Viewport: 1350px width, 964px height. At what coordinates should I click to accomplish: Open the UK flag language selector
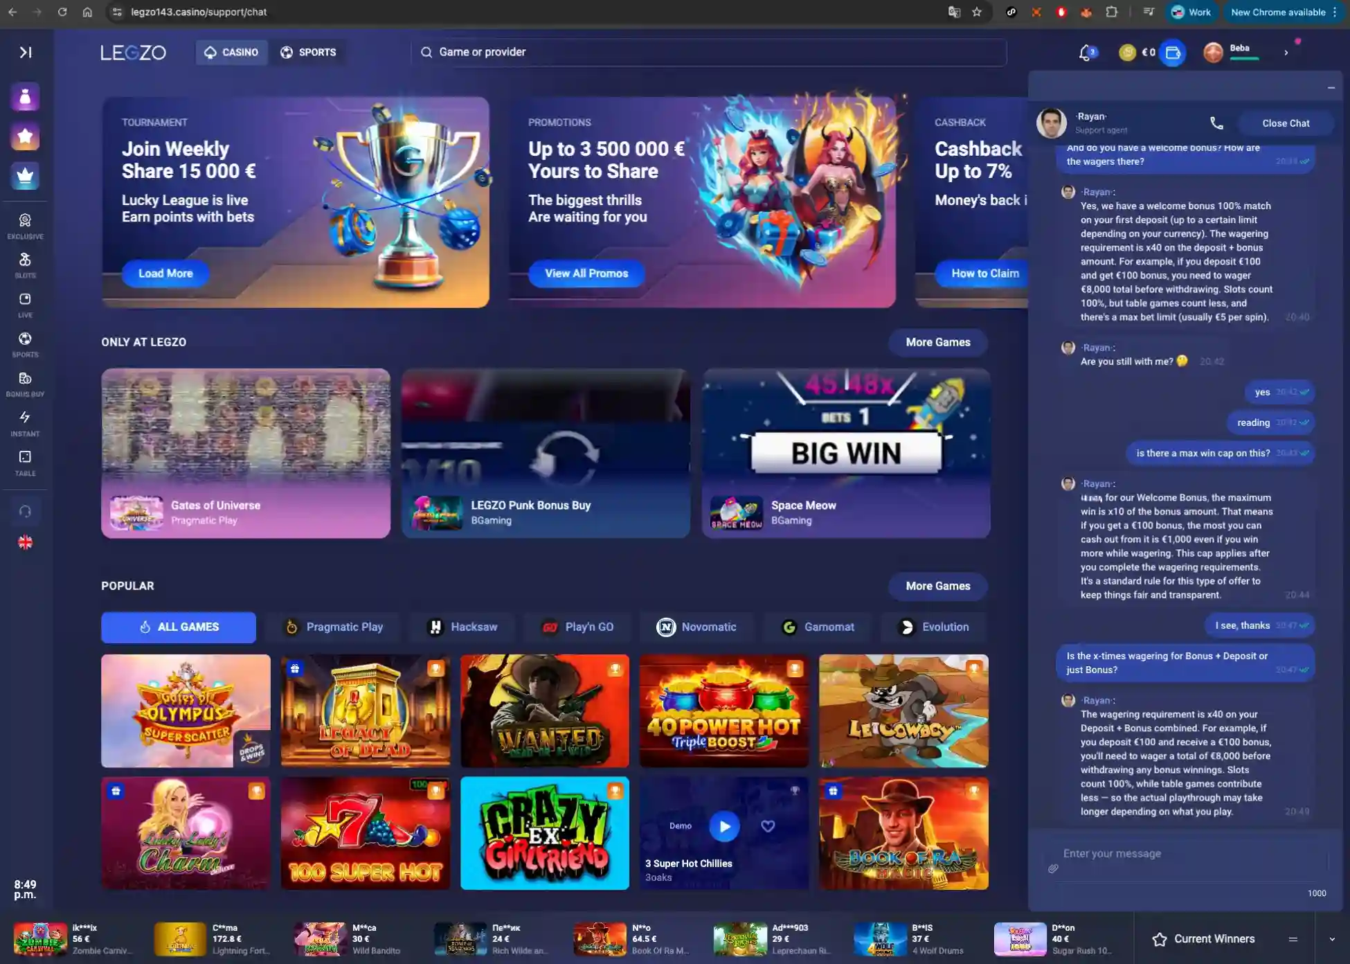[x=25, y=542]
